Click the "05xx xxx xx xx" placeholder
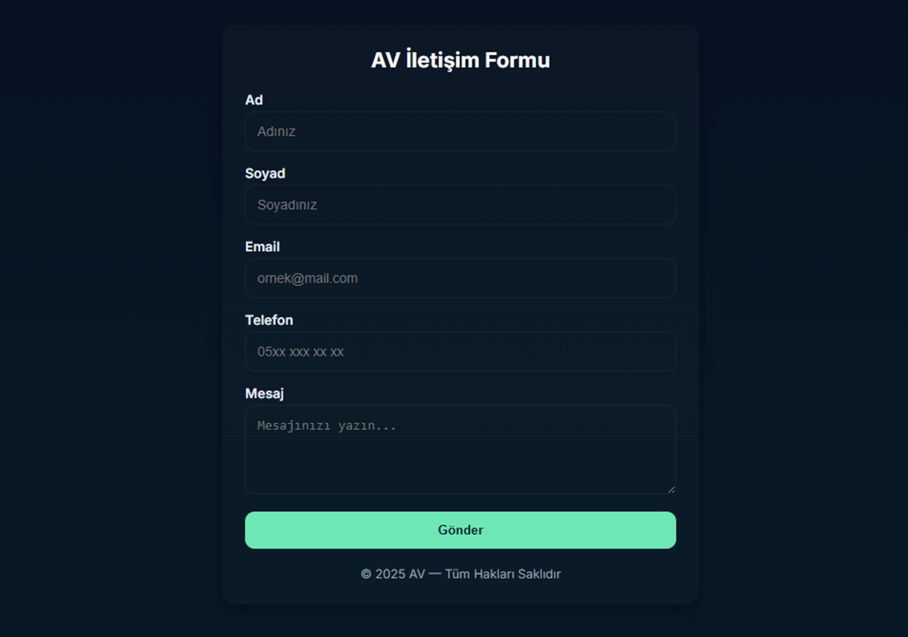Viewport: 908px width, 637px height. [x=300, y=352]
